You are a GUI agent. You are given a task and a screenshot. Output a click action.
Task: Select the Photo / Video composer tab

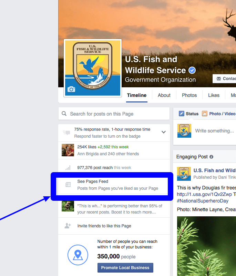[x=219, y=114]
